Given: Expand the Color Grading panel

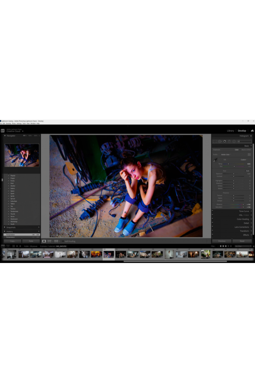Looking at the screenshot, I should pyautogui.click(x=243, y=219).
